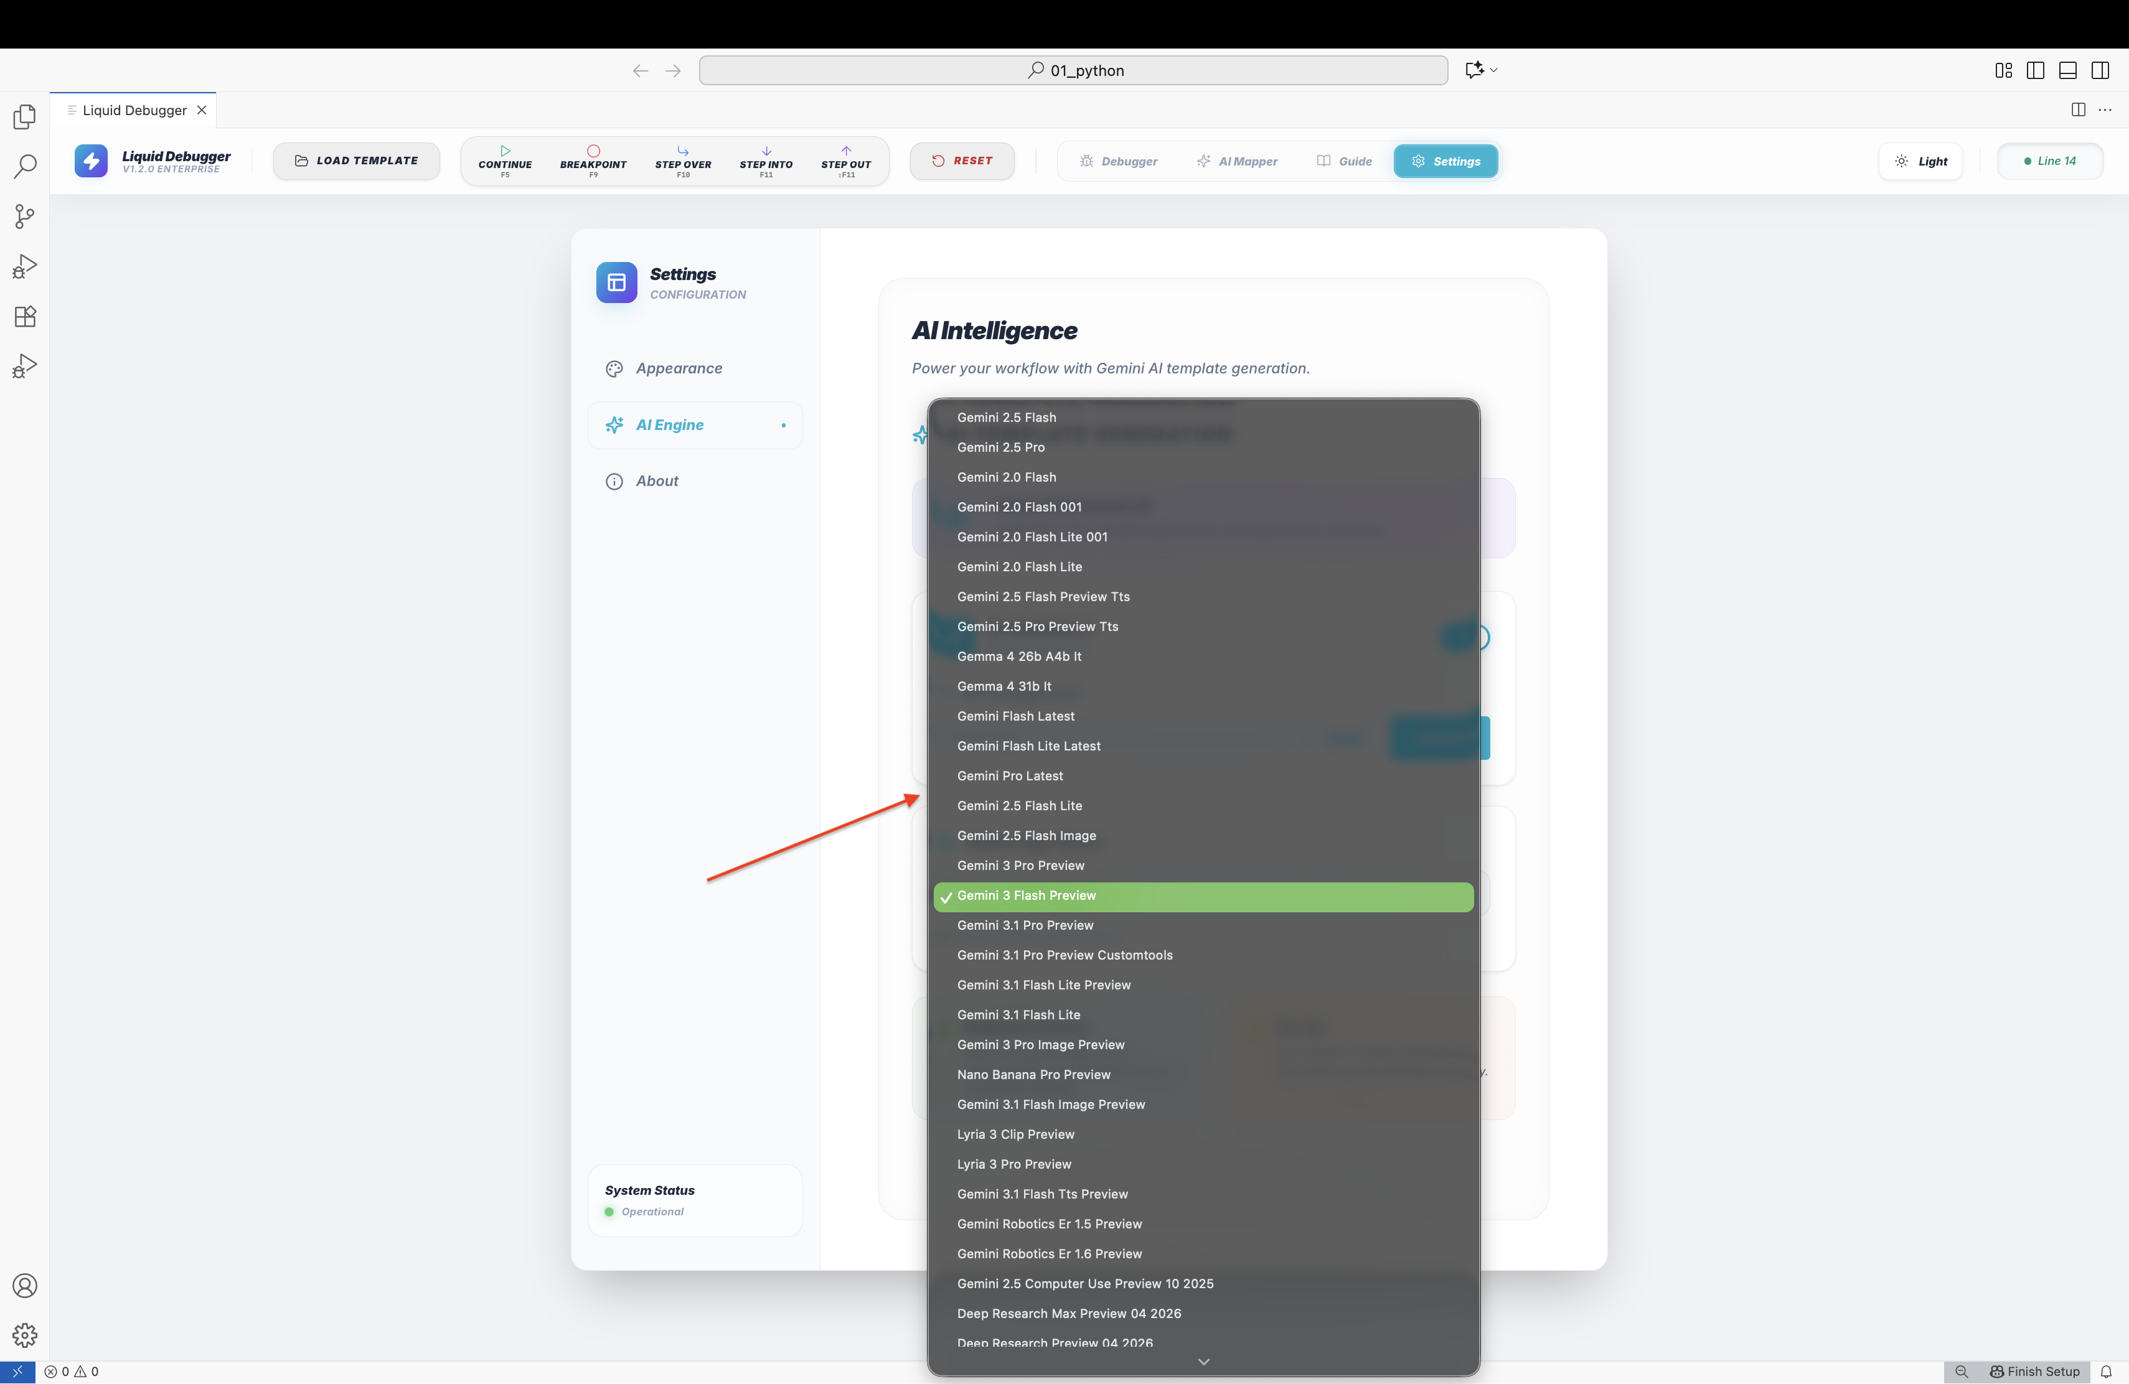Choose Gemini Robotics Er 1.6 Preview
Screen dimensions: 2129x1384
[x=1203, y=1255]
